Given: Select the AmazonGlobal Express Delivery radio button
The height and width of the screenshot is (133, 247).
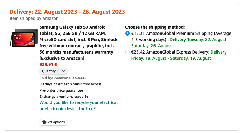Looking at the screenshot, I should point(127,52).
